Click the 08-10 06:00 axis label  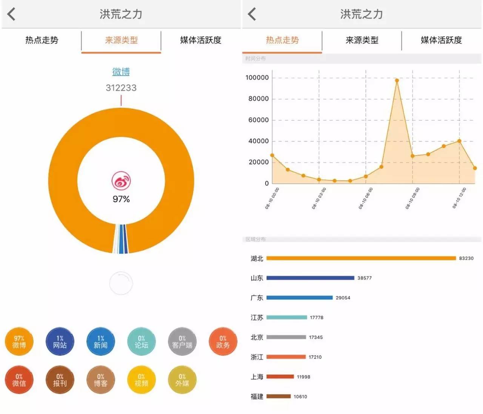click(365, 198)
